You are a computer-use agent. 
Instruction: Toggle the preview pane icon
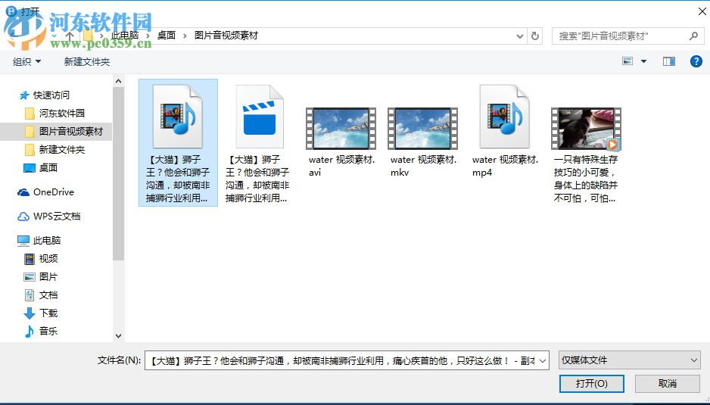point(669,61)
